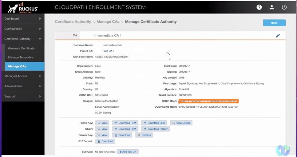297x157 pixels.
Task: Click the Ruckus CommScope logo
Action: 22,8
